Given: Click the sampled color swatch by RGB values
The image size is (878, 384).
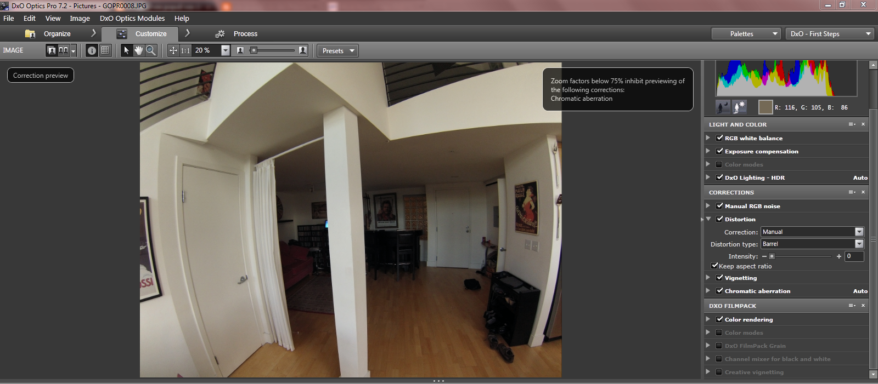Looking at the screenshot, I should [x=765, y=107].
